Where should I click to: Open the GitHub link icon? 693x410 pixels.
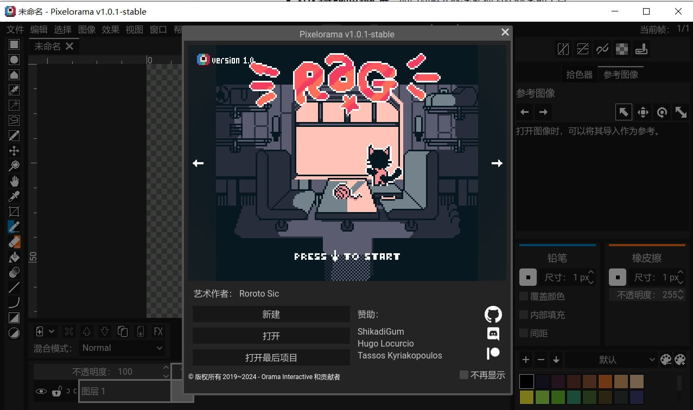(493, 315)
